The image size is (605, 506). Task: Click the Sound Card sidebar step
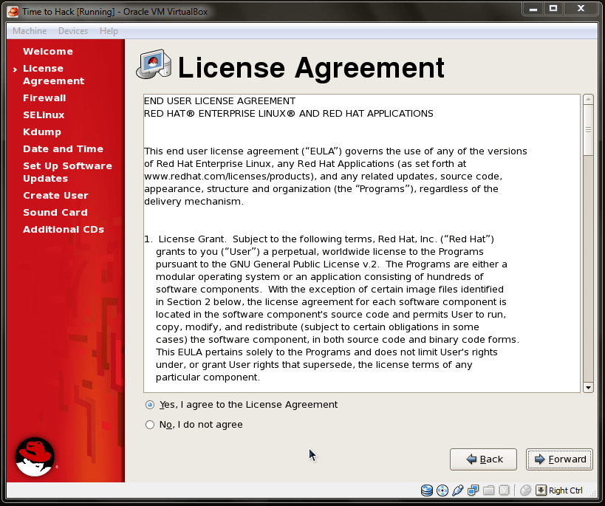point(55,213)
